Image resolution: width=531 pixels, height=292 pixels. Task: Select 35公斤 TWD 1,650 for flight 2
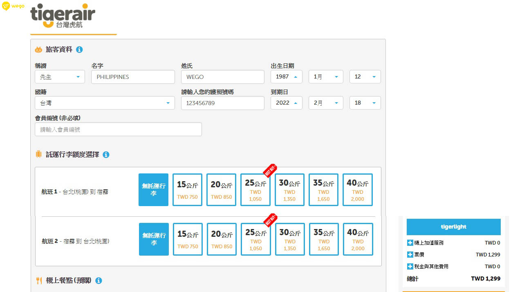click(324, 239)
